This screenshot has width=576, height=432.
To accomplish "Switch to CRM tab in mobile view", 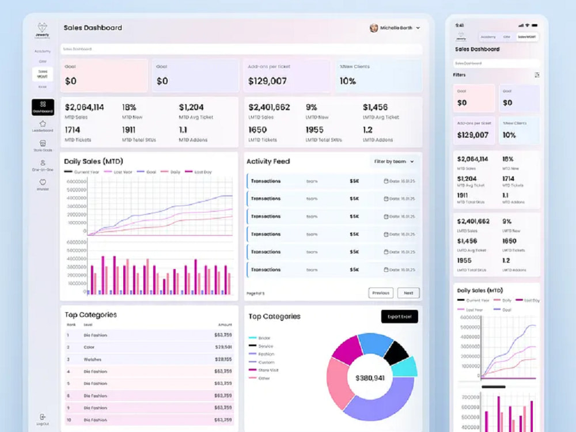I will (x=506, y=37).
